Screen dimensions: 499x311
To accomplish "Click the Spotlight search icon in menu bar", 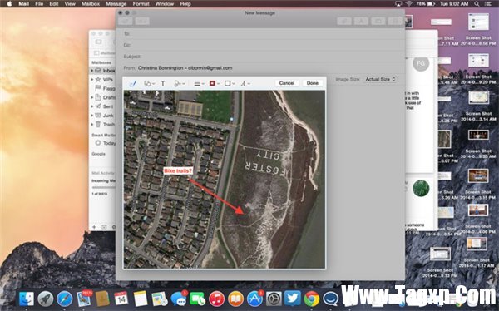I will [477, 4].
